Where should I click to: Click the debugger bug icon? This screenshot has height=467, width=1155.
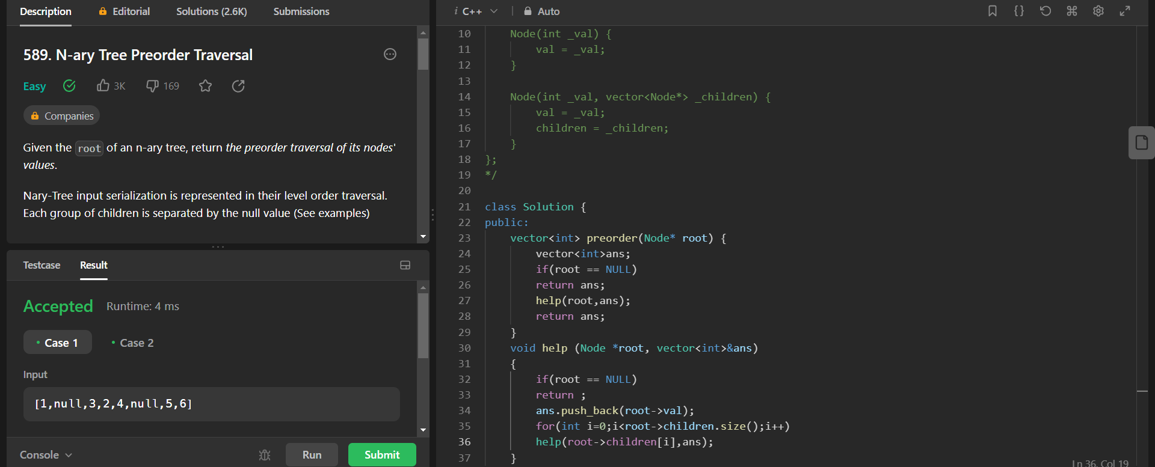tap(265, 455)
